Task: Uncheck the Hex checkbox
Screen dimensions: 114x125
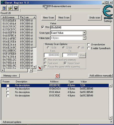Action: click(x=43, y=27)
